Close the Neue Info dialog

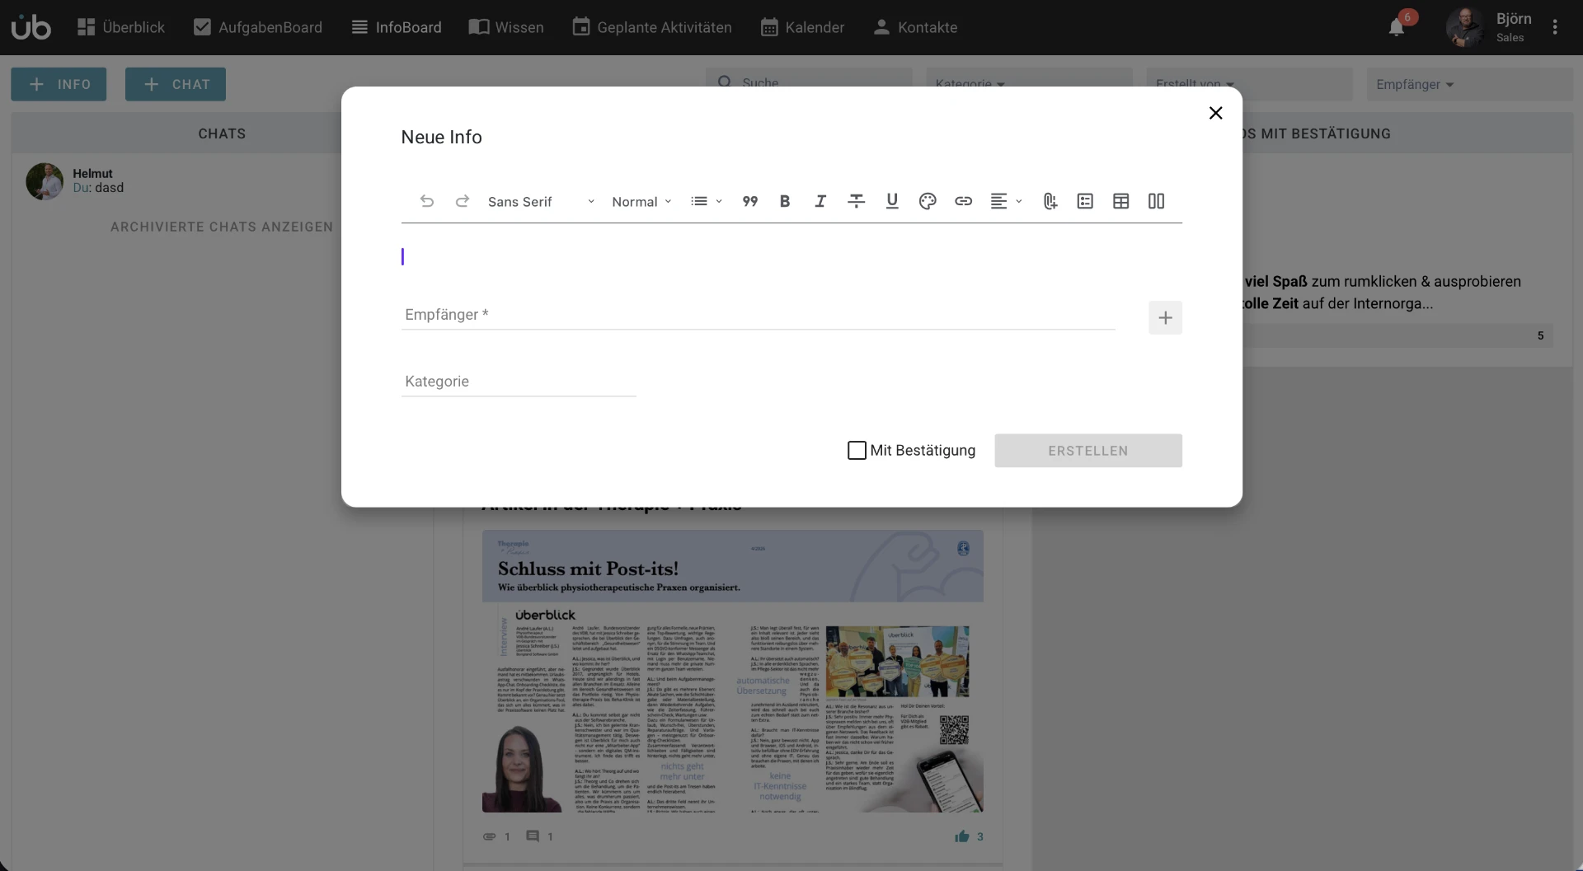tap(1215, 113)
